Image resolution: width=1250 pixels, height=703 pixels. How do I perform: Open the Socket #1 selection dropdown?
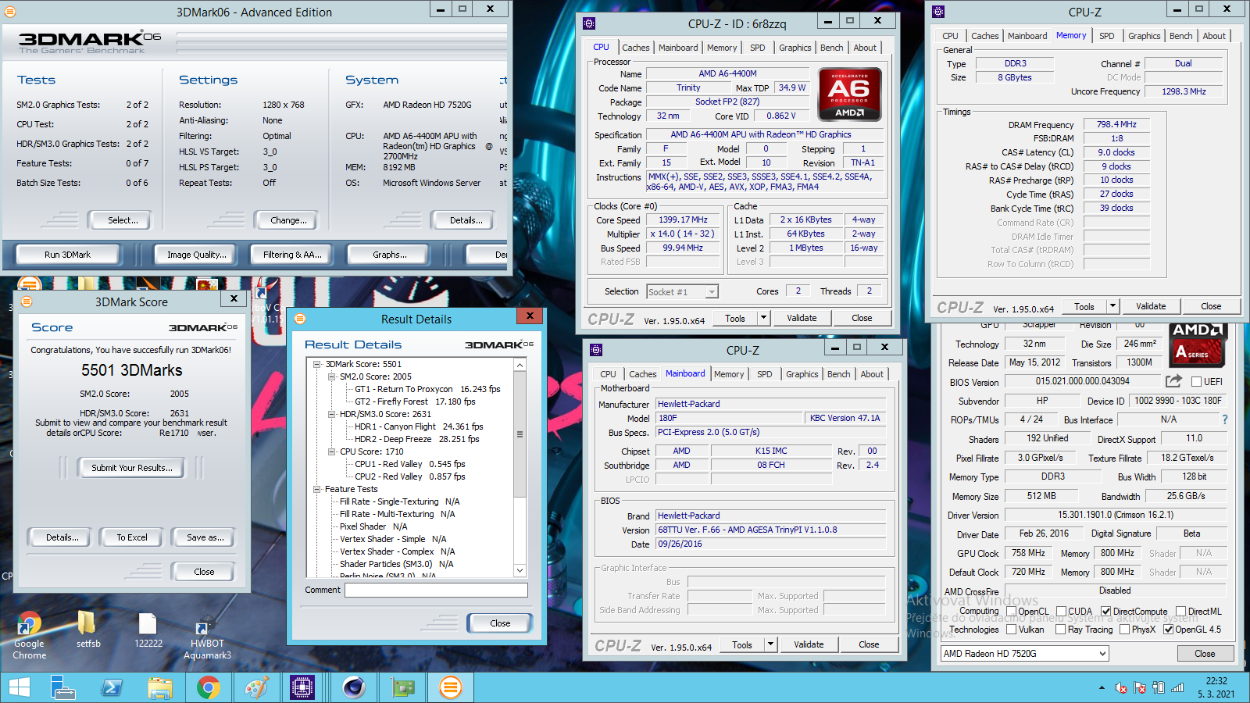[682, 291]
